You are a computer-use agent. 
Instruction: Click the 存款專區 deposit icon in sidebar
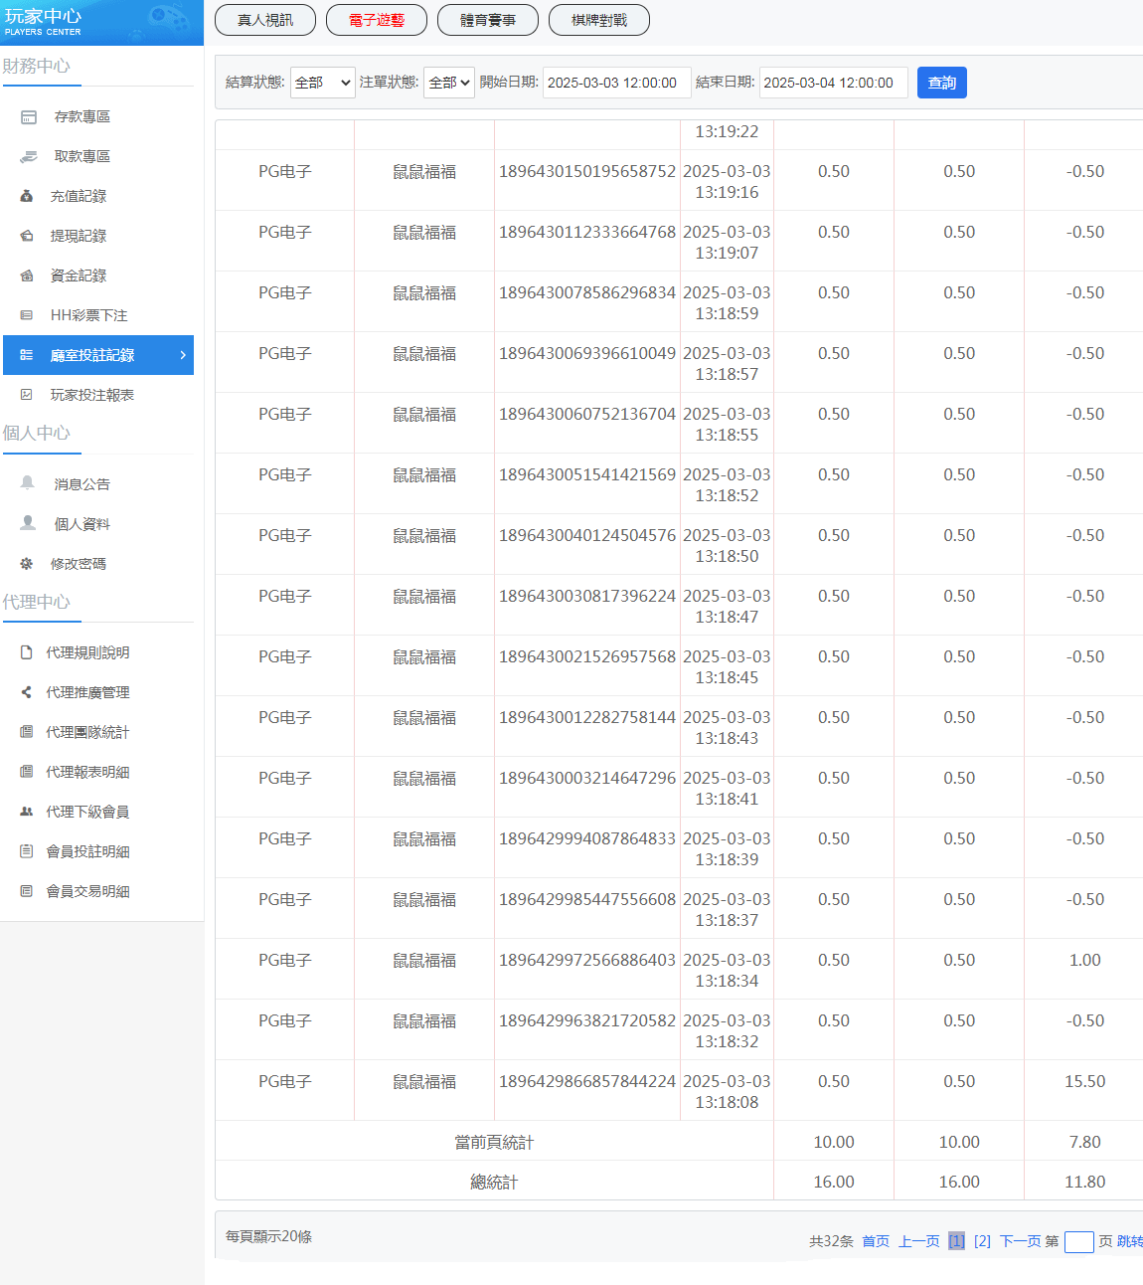point(29,117)
